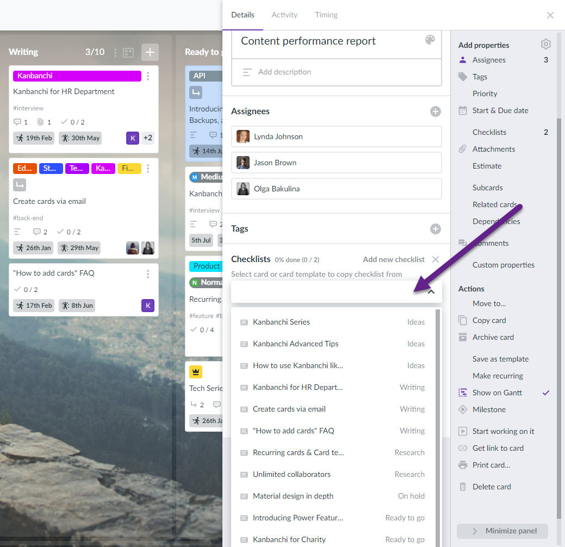Click the K assignee avatar on HR Department card

[133, 138]
